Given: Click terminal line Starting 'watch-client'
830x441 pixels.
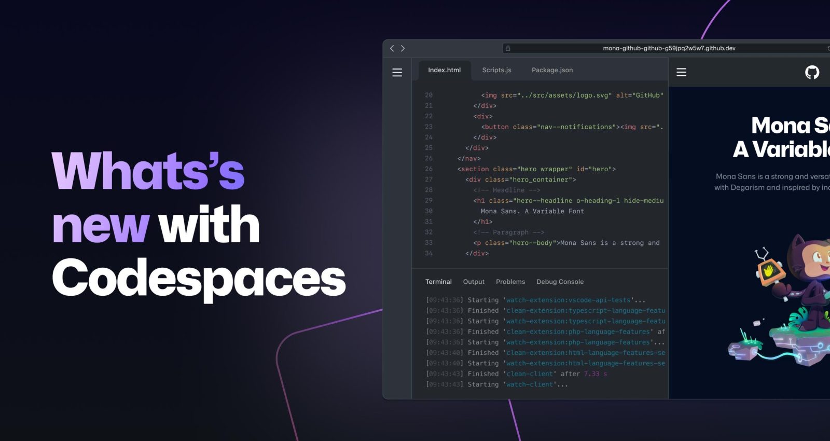Looking at the screenshot, I should coord(497,384).
